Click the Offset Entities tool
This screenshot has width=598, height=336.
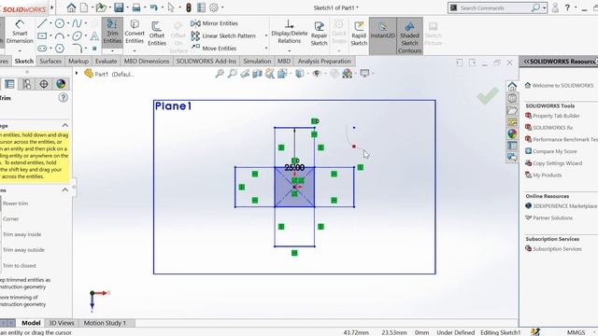(157, 34)
